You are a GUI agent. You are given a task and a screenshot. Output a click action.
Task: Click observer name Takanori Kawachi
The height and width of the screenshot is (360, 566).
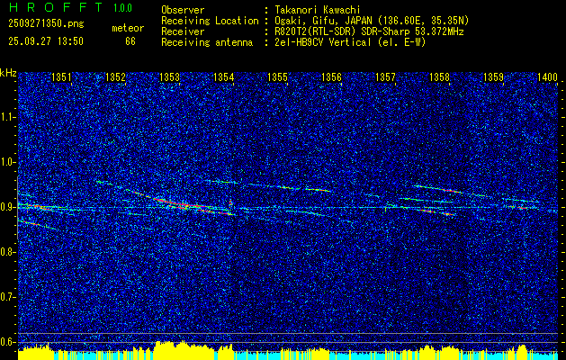[x=317, y=10]
